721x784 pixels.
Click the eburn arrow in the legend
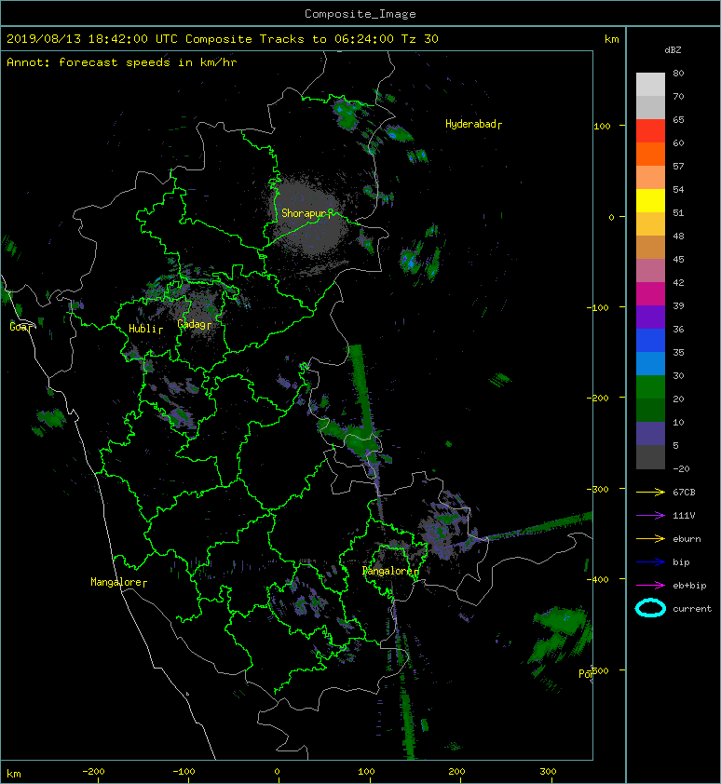(x=650, y=538)
